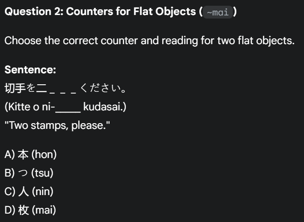304x222 pixels.
Task: Click the word Kitte in romaji
Action: pos(19,107)
